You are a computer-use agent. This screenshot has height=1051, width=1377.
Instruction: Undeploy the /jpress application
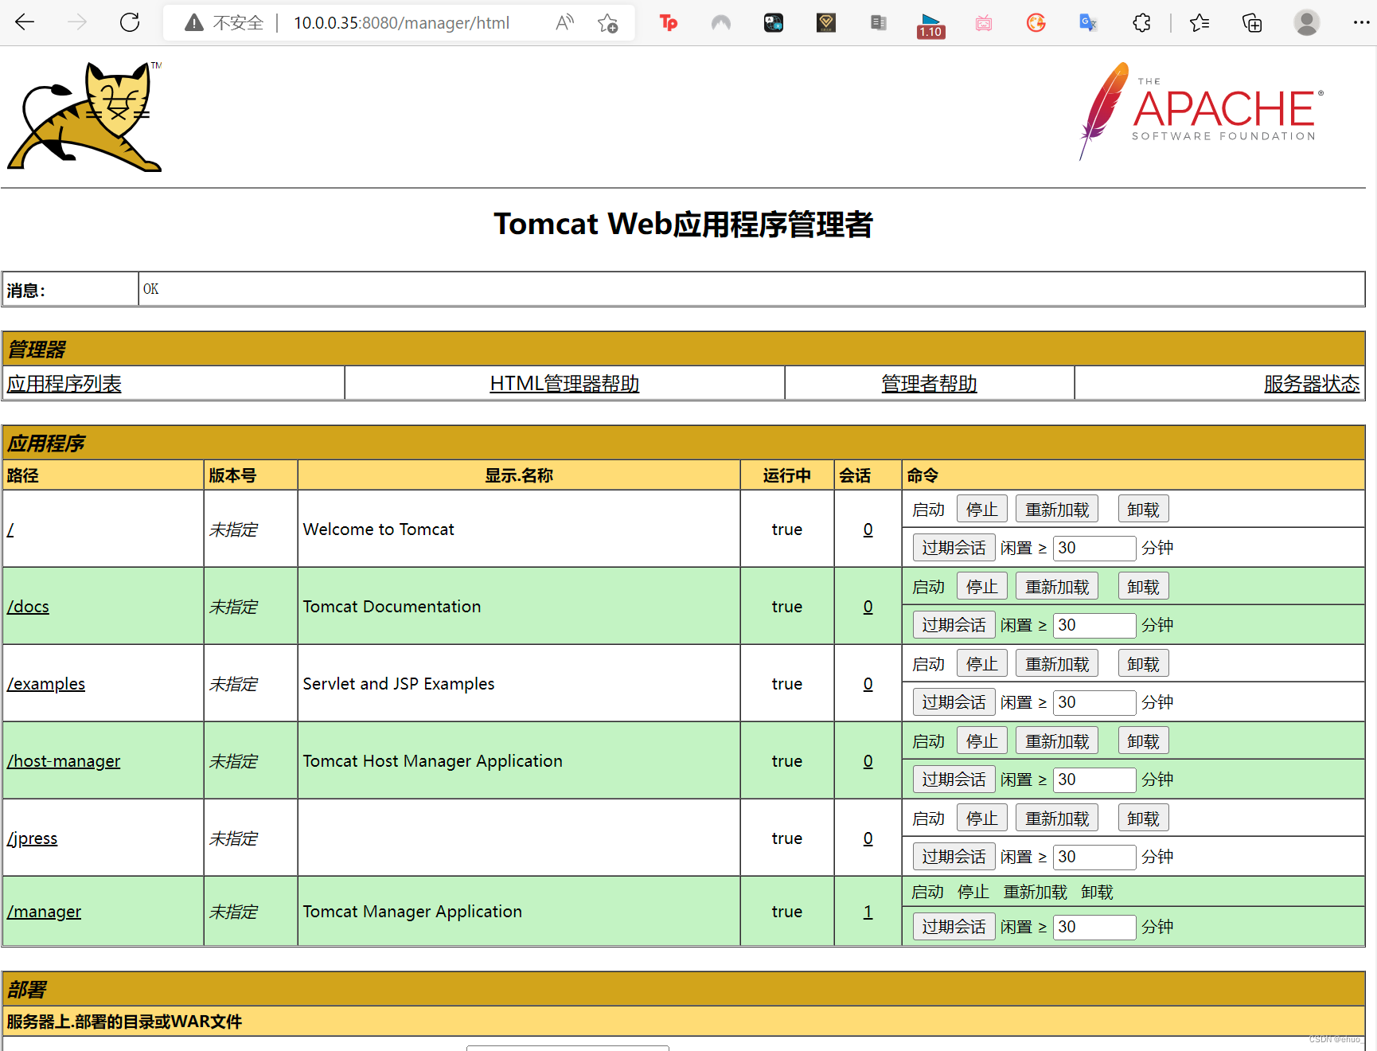click(x=1142, y=819)
